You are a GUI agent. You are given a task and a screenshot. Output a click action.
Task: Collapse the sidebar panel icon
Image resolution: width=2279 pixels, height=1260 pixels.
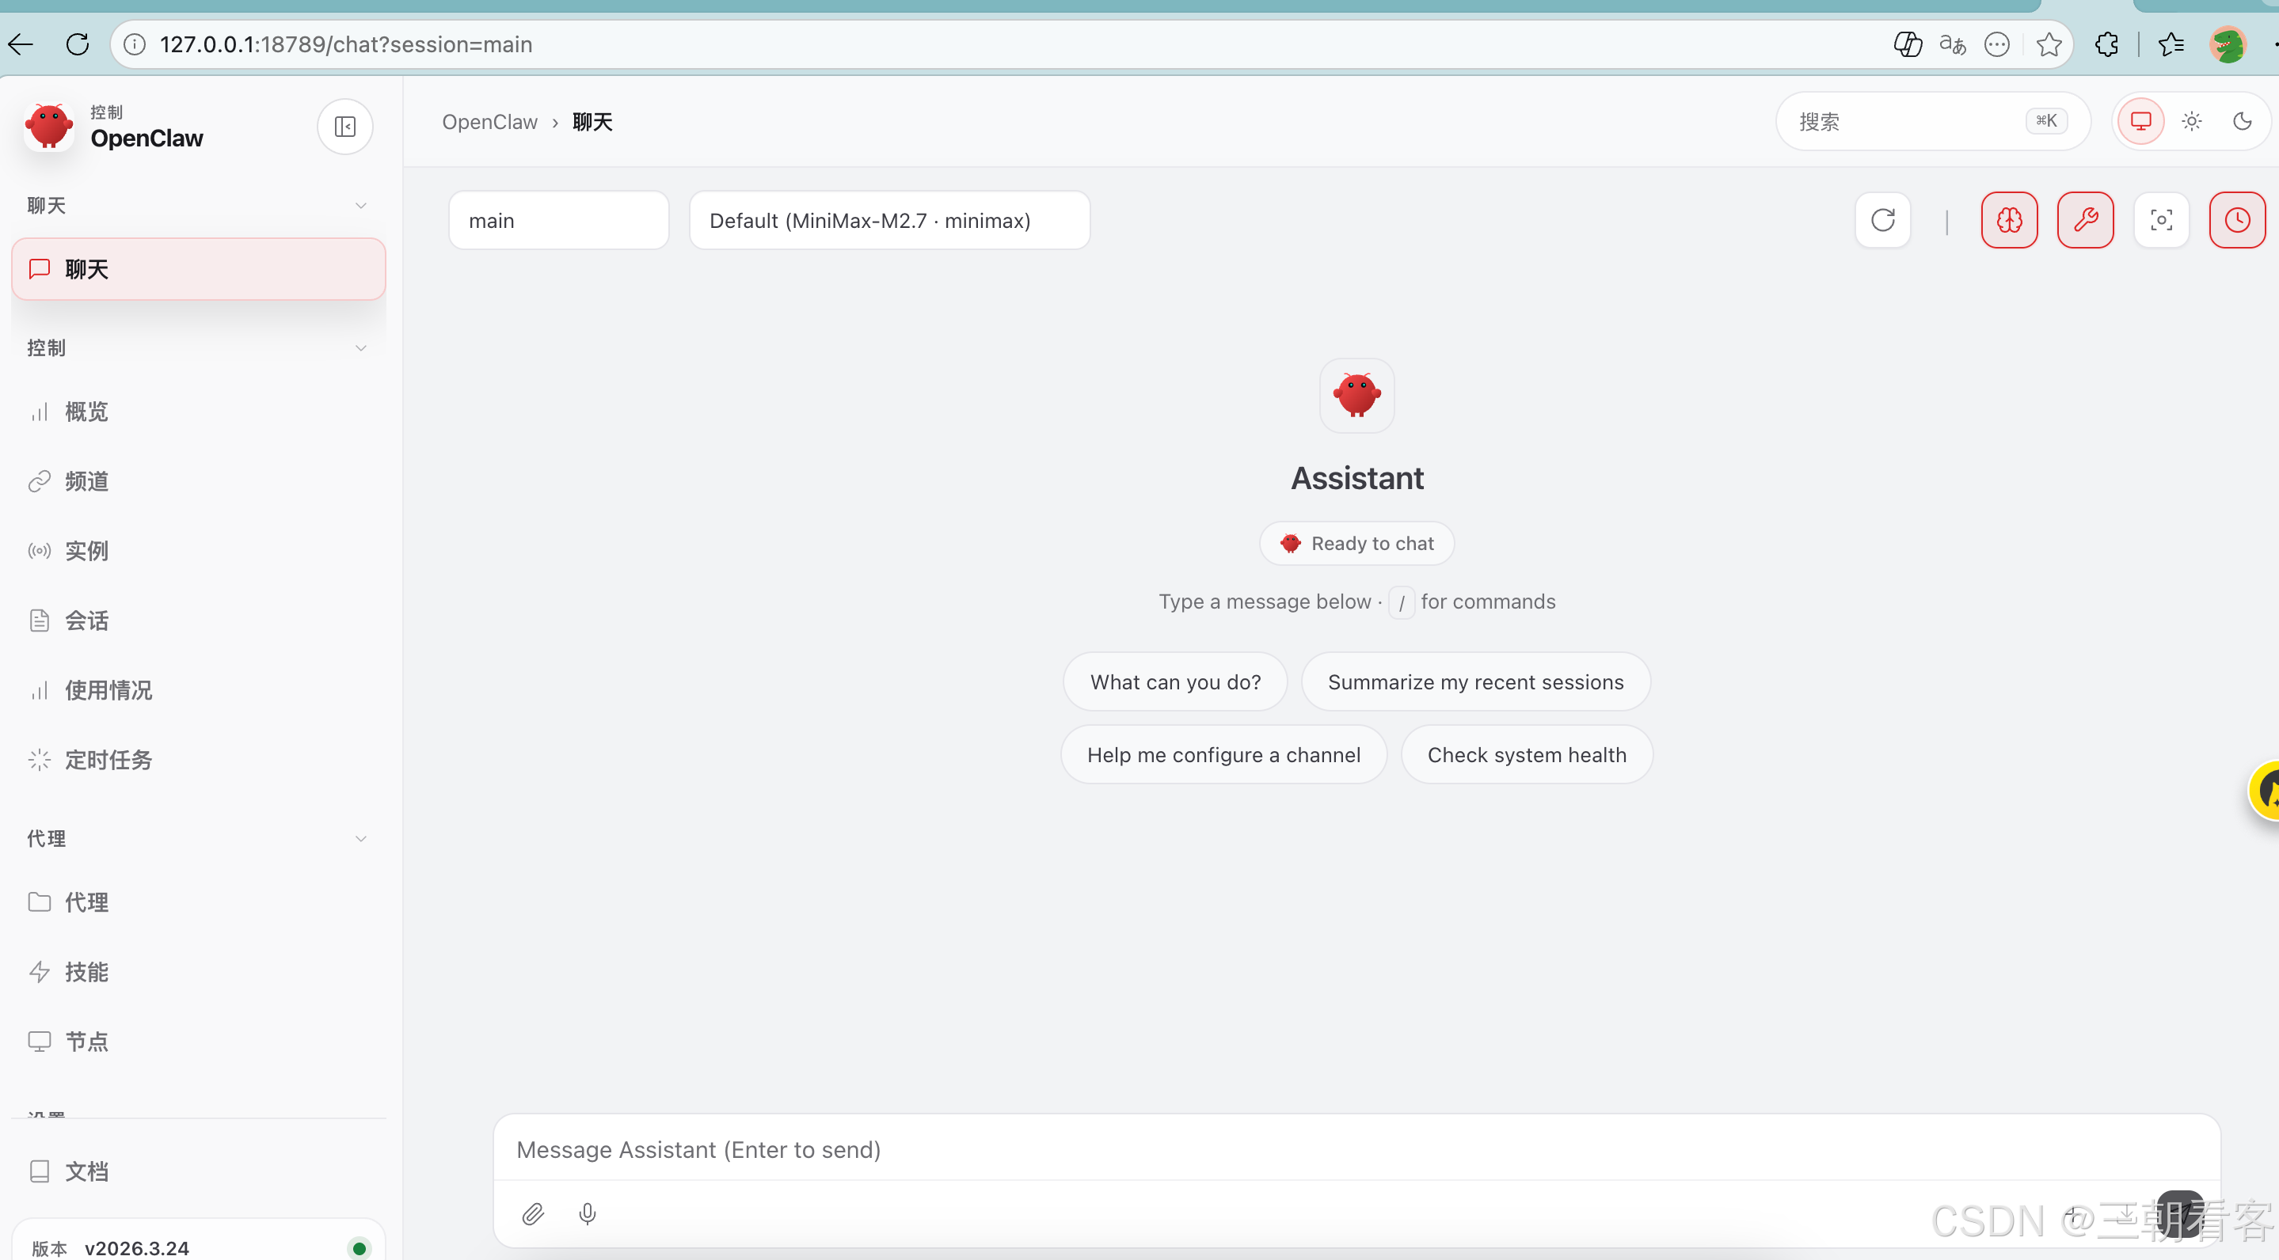(x=345, y=127)
